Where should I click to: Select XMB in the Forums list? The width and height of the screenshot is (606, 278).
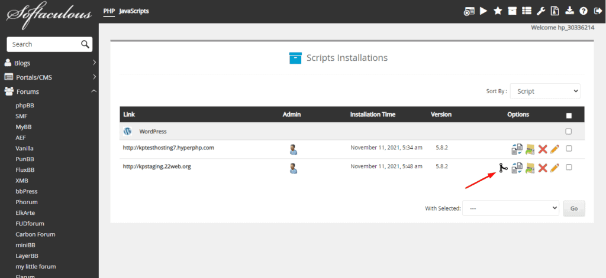pyautogui.click(x=22, y=181)
